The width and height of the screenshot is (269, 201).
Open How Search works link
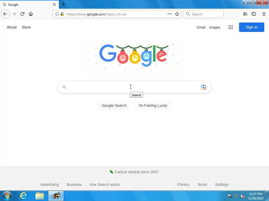[x=105, y=185]
